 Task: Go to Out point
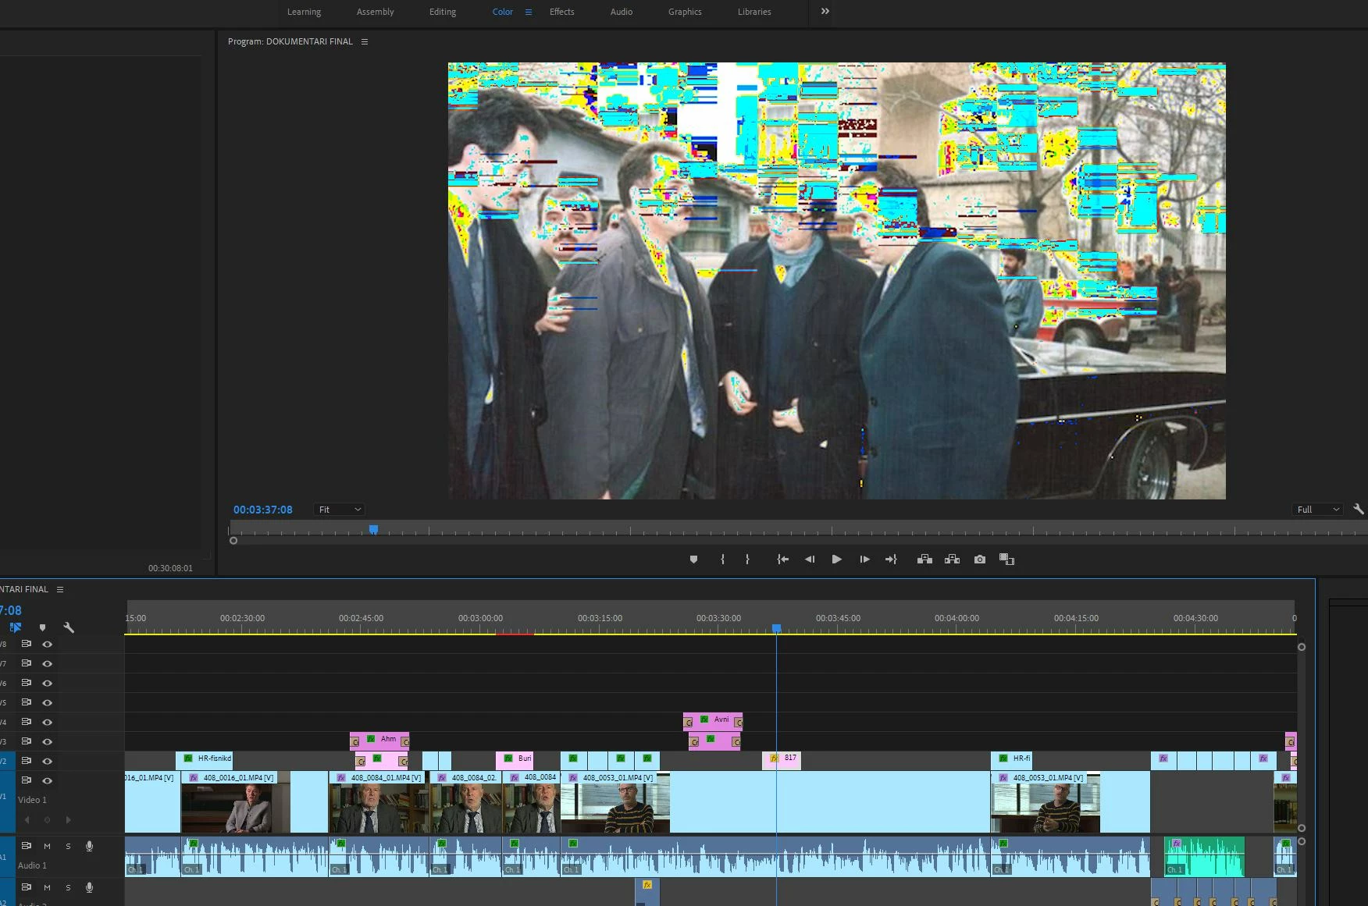(891, 560)
